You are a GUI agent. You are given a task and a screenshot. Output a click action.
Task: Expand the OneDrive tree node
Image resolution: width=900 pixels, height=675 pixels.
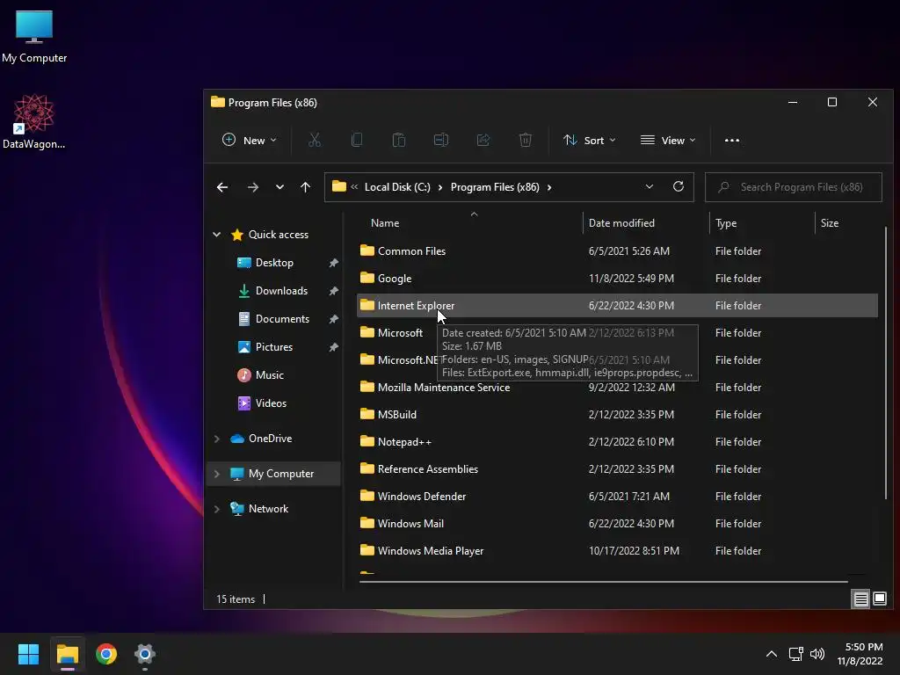point(217,439)
